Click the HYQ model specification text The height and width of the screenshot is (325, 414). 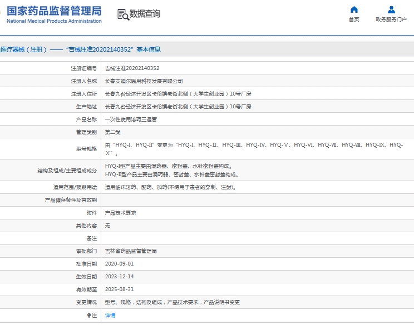pos(254,149)
